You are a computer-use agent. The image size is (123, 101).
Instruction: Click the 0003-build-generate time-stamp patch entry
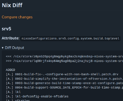point(69,83)
